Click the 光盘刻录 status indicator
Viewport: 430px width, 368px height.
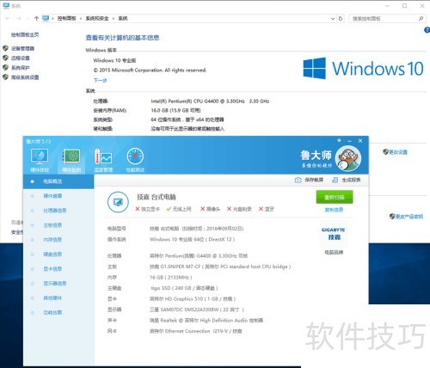click(239, 209)
